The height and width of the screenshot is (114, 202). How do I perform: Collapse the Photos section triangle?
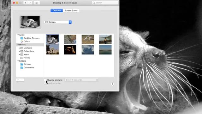pos(18,45)
